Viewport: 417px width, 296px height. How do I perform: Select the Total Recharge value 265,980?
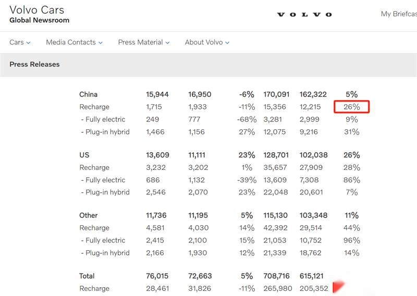(x=278, y=289)
